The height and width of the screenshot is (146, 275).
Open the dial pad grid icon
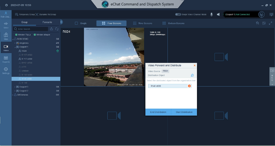271,14
